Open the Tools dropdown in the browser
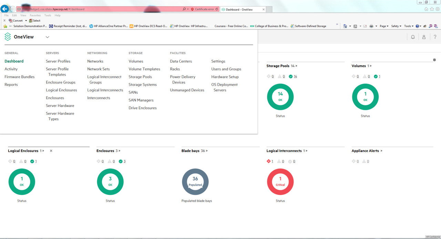Viewport: 441px width, 239px height. [408, 26]
